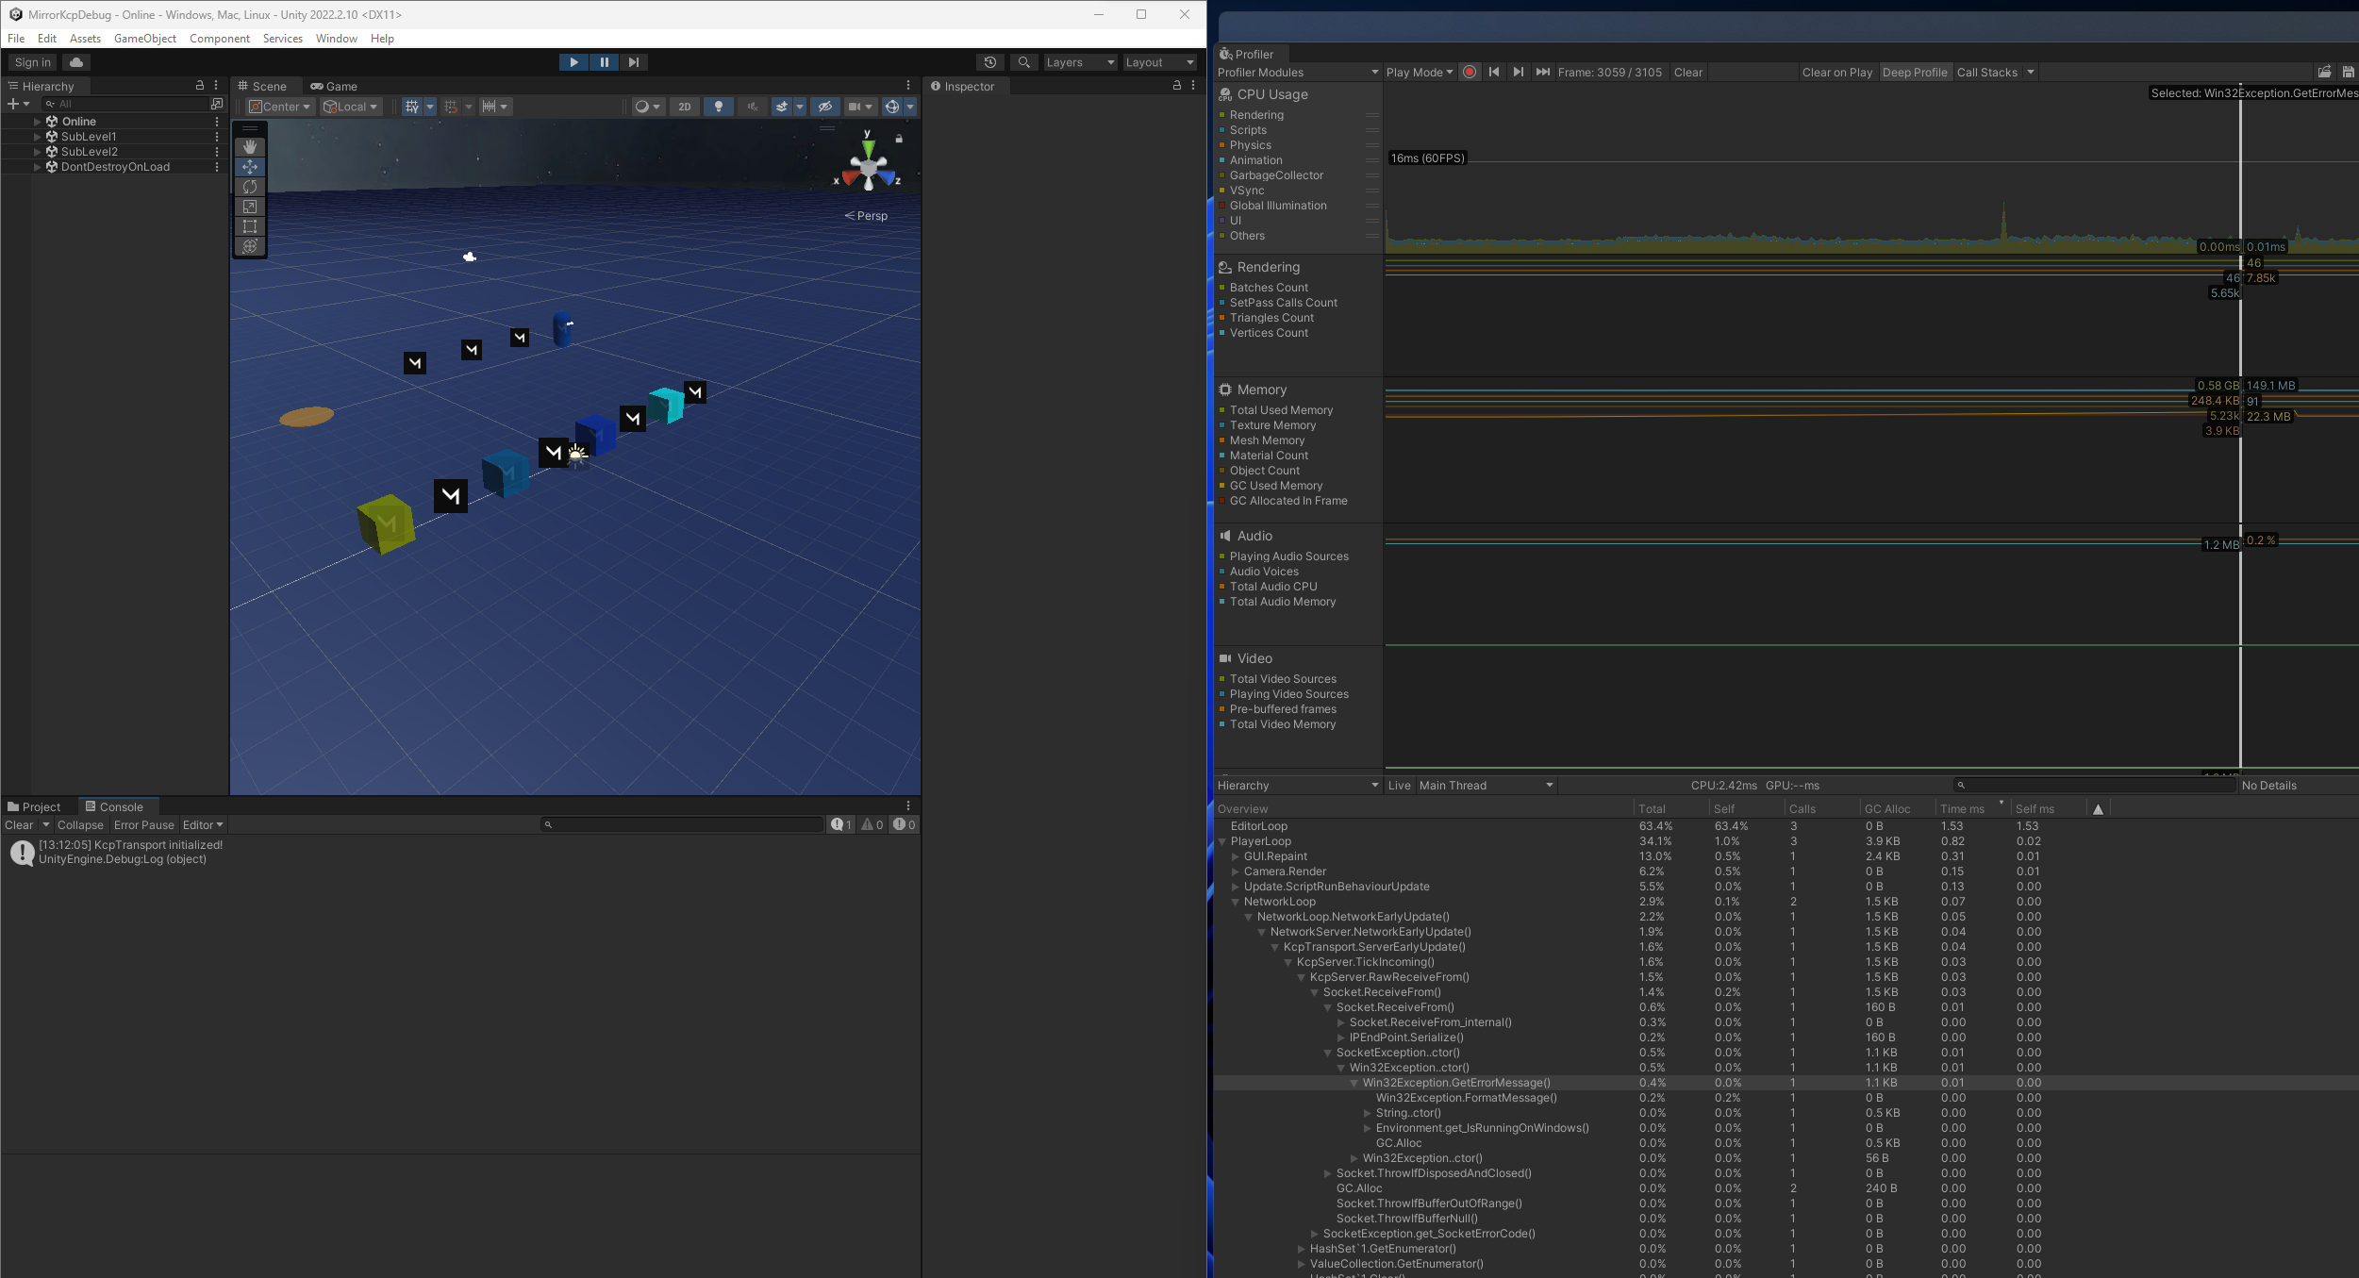Select the Hand view tool
The image size is (2359, 1278).
[250, 147]
